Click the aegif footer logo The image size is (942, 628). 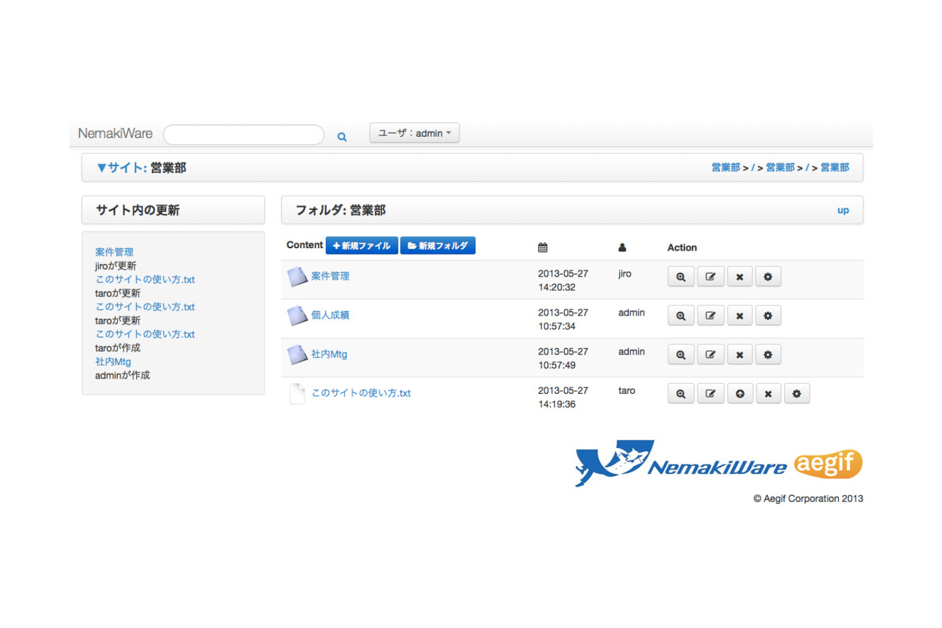point(828,464)
